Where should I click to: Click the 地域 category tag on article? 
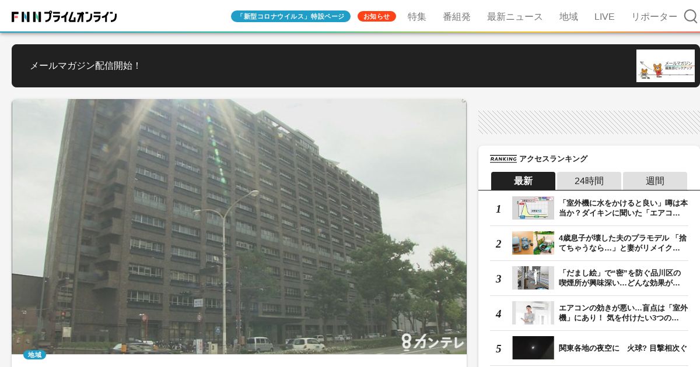tap(34, 354)
